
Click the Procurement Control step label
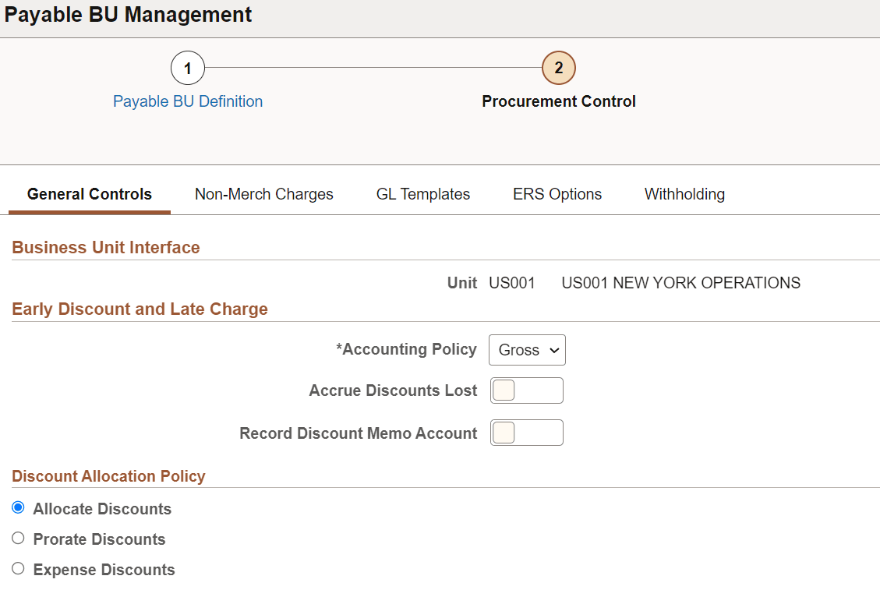[x=558, y=101]
